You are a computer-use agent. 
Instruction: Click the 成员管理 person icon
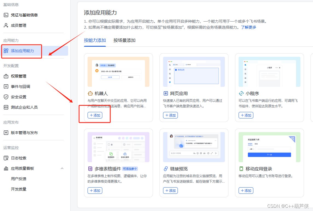click(x=6, y=25)
